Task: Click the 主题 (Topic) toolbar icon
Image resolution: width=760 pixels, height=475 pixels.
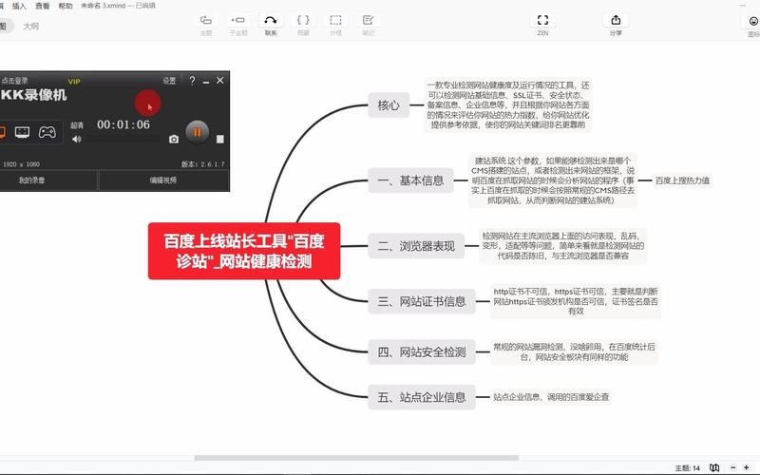Action: [x=206, y=20]
